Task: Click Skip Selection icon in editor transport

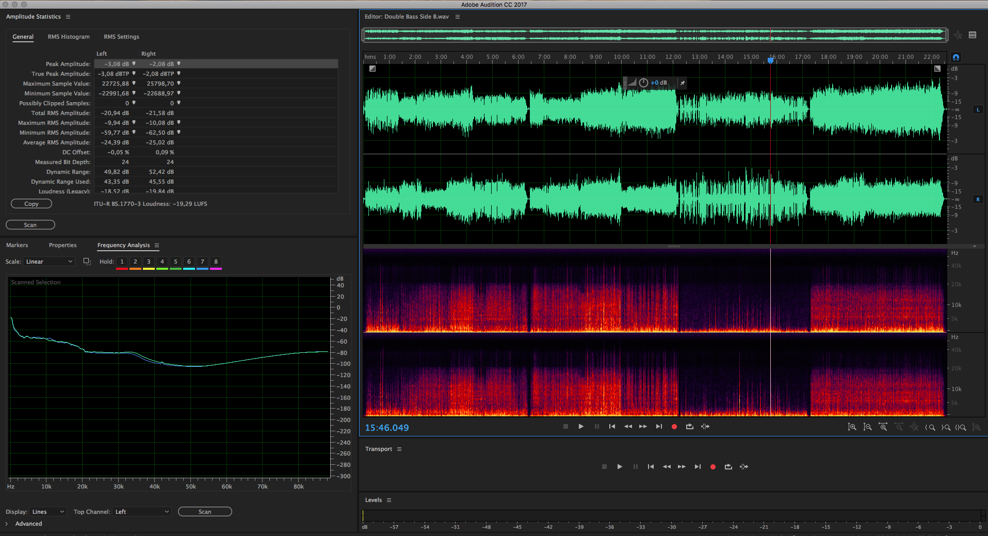Action: click(x=705, y=427)
